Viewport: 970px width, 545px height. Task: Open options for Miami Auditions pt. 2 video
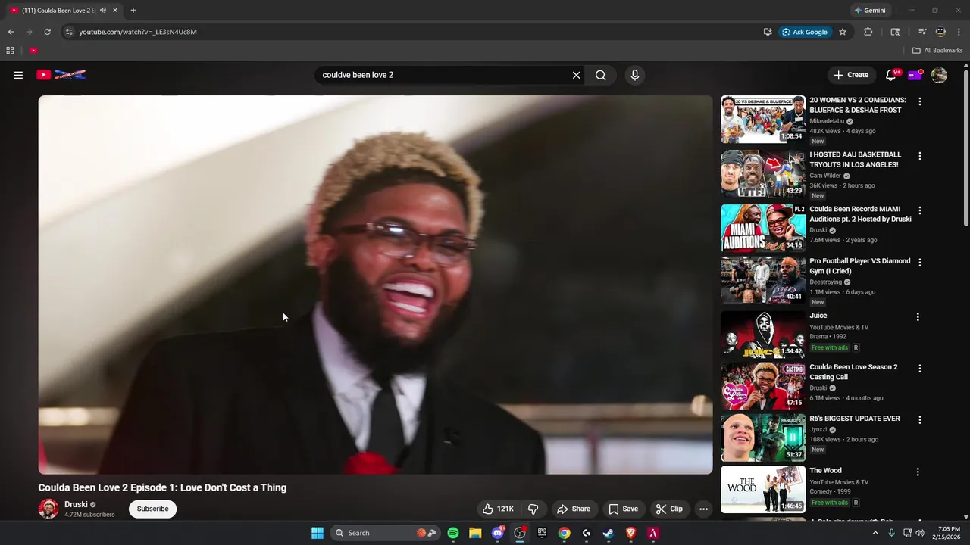(x=920, y=210)
